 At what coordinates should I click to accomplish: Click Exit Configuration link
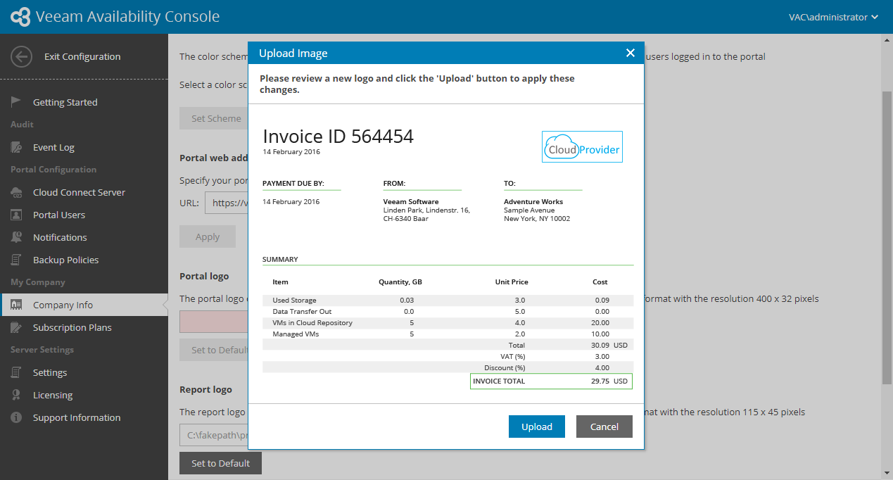click(x=82, y=57)
